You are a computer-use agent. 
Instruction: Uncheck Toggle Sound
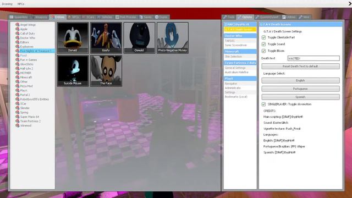[x=263, y=44]
